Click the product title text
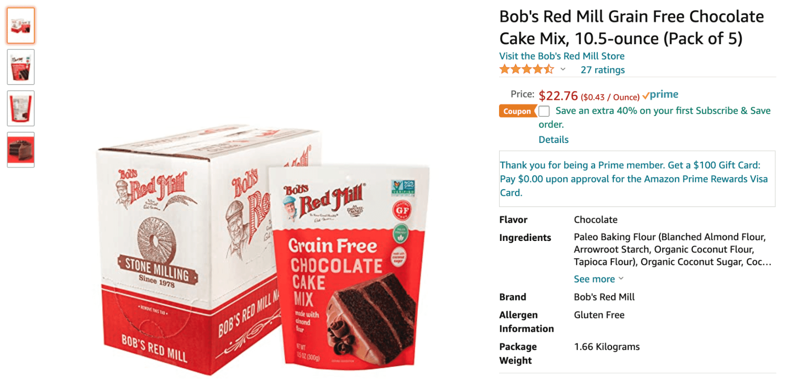This screenshot has width=788, height=385. pos(632,28)
